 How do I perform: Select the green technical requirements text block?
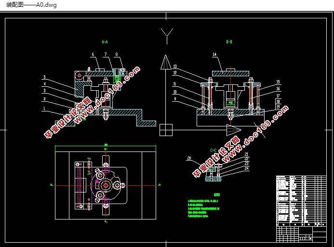(x=204, y=206)
